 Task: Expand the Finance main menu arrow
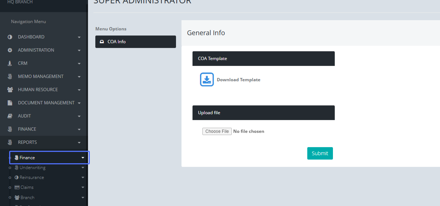click(x=79, y=130)
